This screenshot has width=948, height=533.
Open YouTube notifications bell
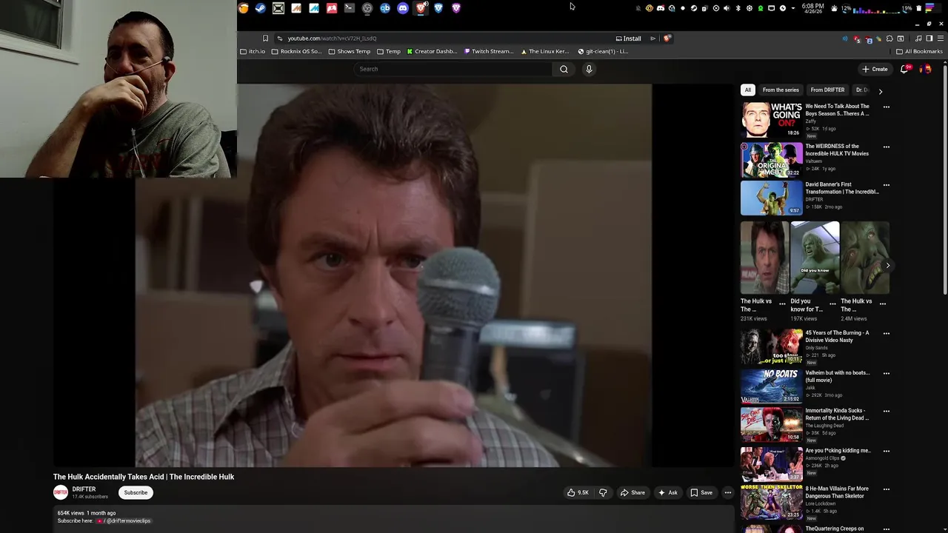904,69
